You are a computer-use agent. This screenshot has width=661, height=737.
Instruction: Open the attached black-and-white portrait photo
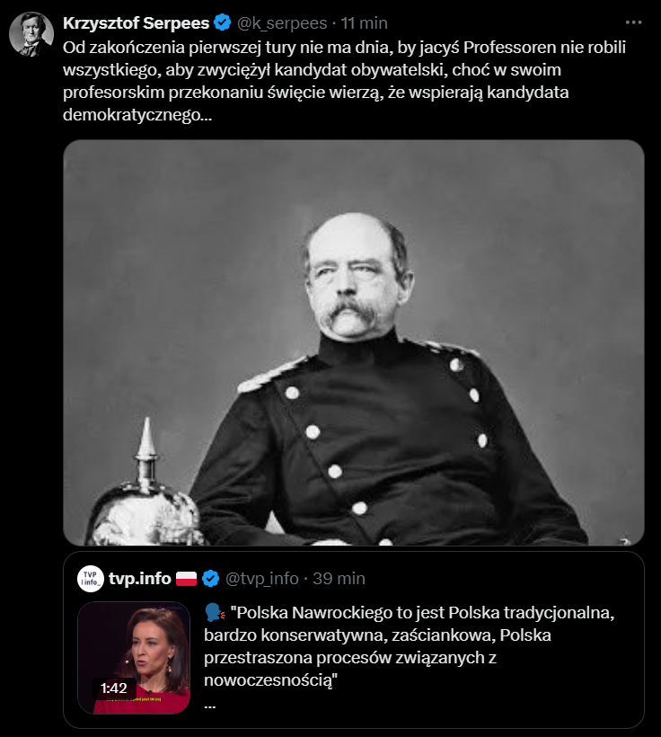(354, 342)
